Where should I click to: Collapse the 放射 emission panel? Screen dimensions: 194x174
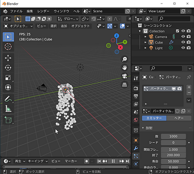click(143, 128)
